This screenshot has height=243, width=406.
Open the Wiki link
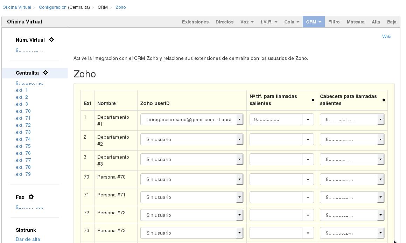click(x=387, y=36)
